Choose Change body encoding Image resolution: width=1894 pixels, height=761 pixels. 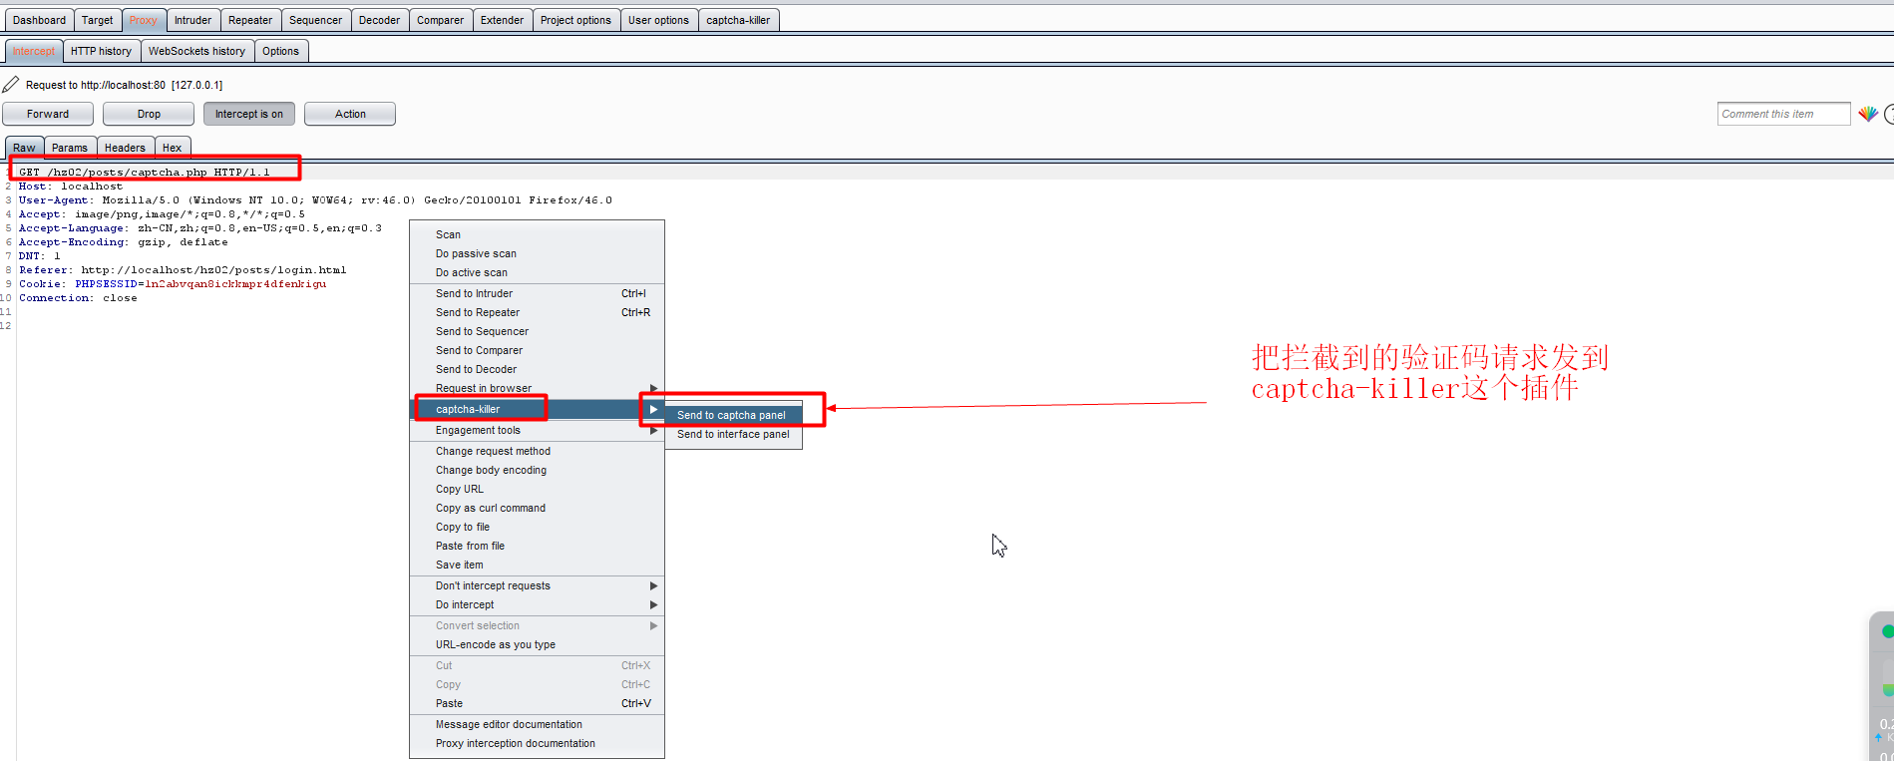[537, 471]
